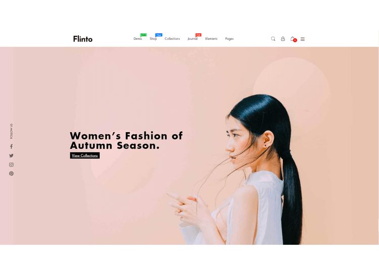Open the Pages menu item
The width and height of the screenshot is (379, 275).
(229, 39)
